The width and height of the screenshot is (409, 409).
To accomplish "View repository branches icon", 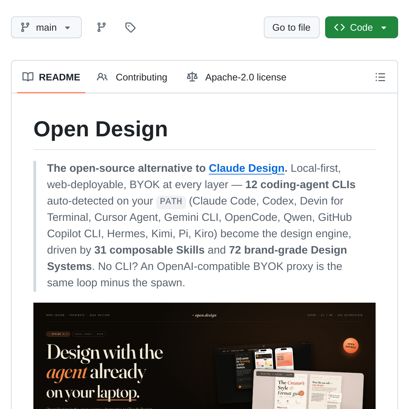I will (x=102, y=27).
